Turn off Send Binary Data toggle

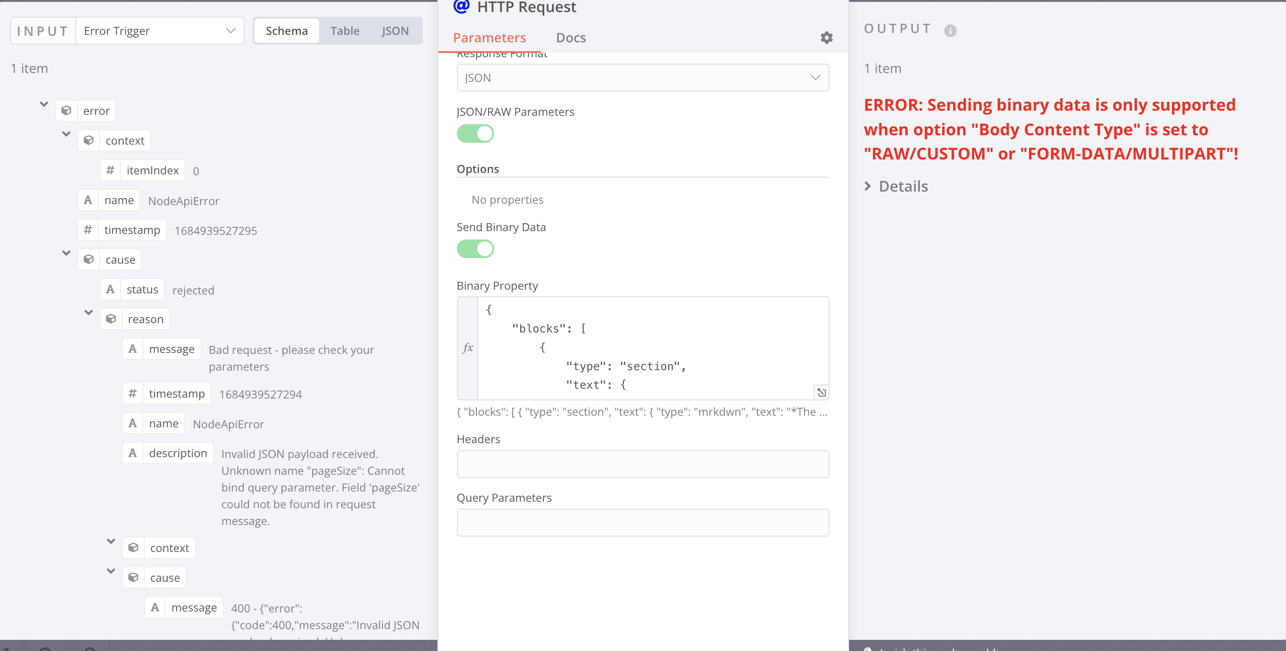pos(475,249)
